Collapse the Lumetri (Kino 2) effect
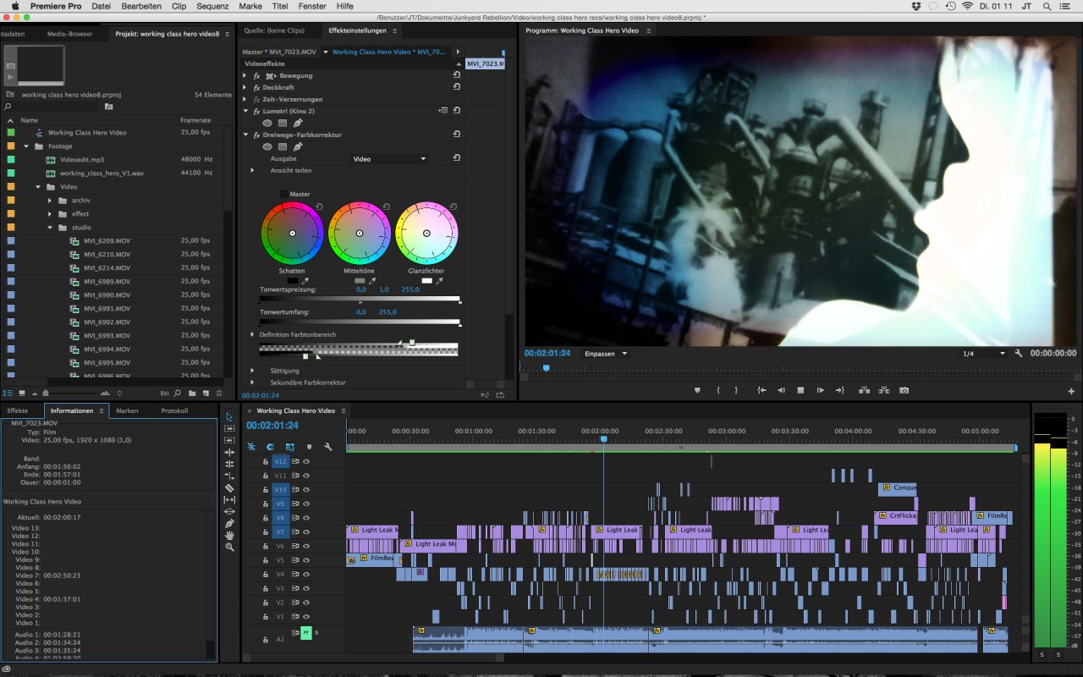The height and width of the screenshot is (677, 1083). coord(245,111)
